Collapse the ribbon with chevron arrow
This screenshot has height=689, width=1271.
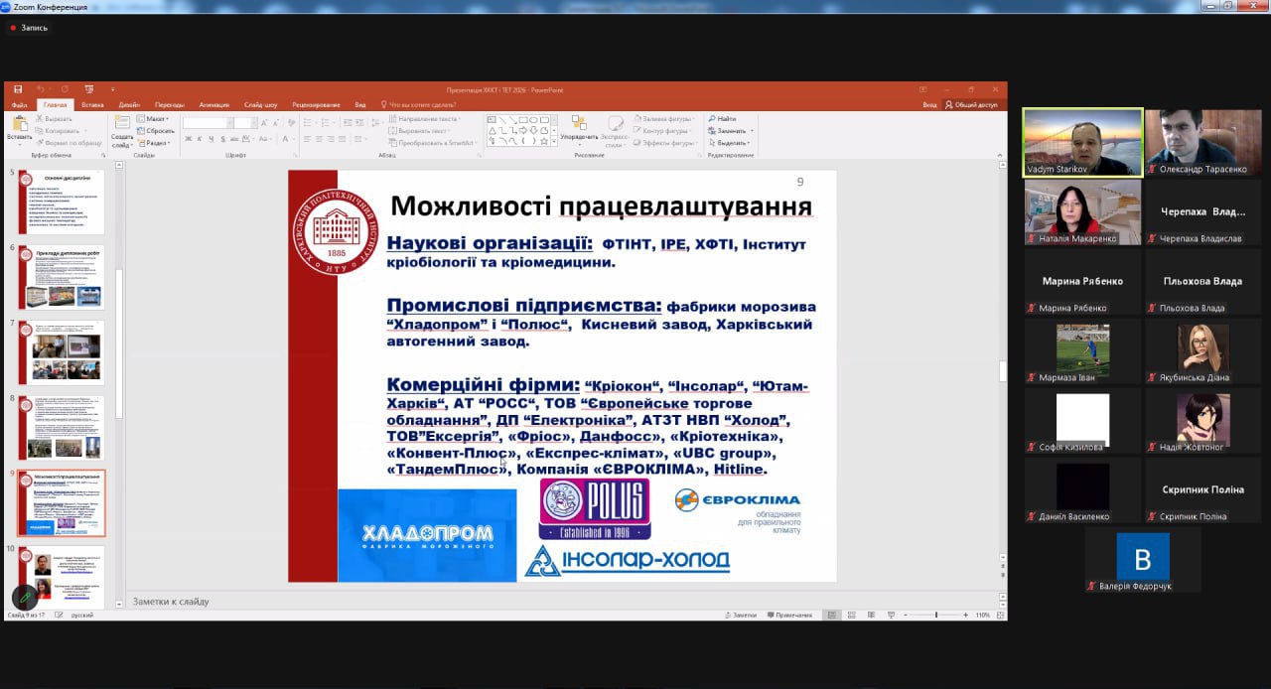[1000, 155]
